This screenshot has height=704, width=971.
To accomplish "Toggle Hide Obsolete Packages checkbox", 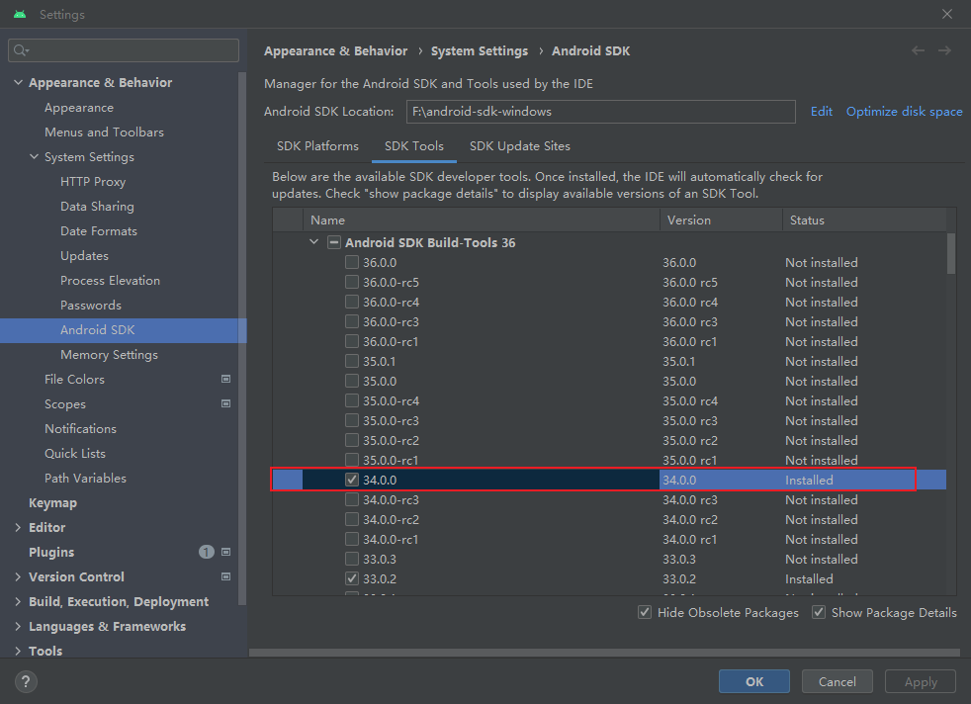I will coord(645,612).
